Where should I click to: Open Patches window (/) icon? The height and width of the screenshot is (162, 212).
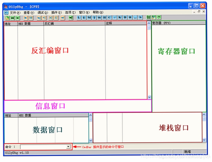pos(115,17)
